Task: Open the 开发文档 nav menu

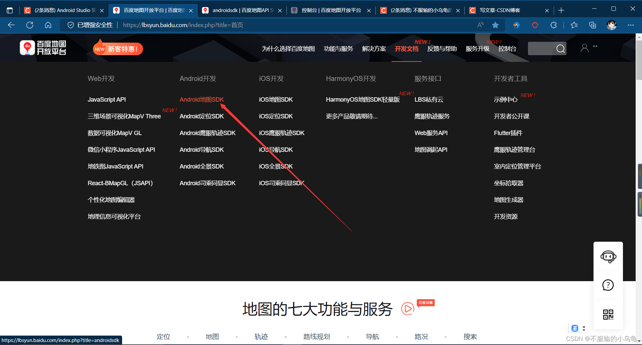Action: [407, 49]
